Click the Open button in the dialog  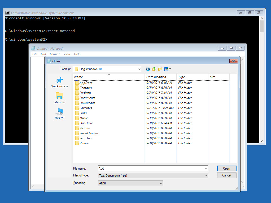pyautogui.click(x=226, y=169)
